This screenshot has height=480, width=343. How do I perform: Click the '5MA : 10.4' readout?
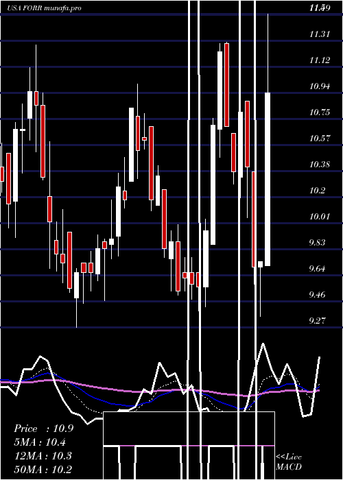tap(40, 442)
